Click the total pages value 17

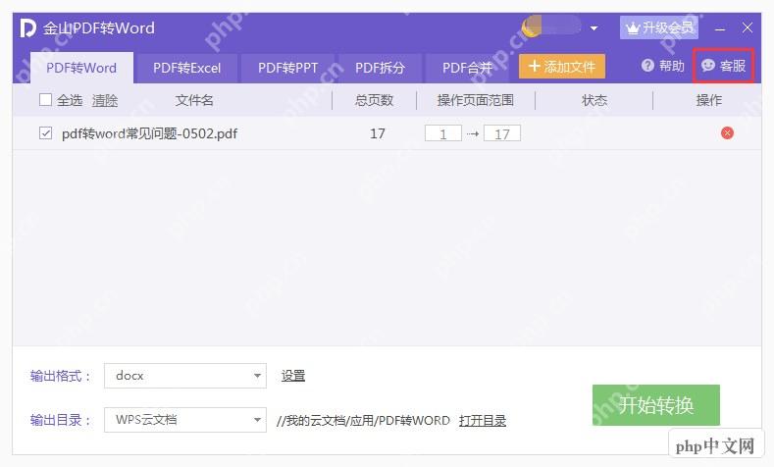tap(378, 133)
